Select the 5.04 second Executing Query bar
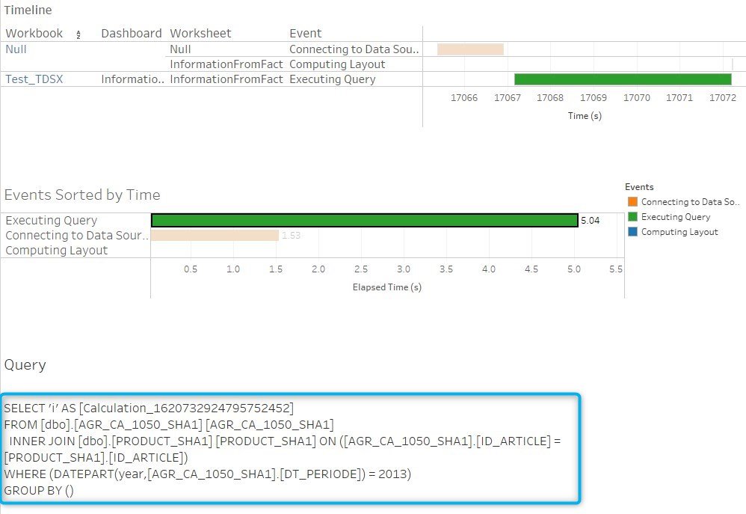The image size is (746, 514). tap(365, 220)
